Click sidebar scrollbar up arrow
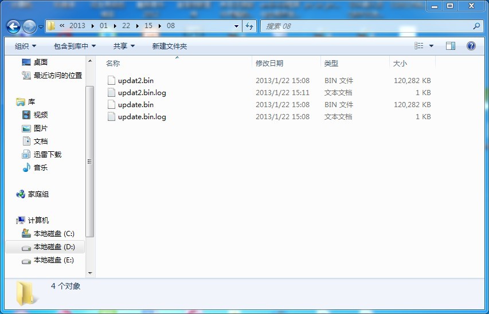The image size is (489, 314). click(90, 61)
